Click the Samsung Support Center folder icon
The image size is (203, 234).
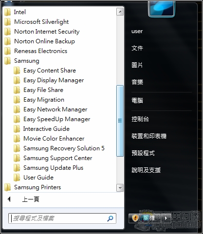coord(17,158)
